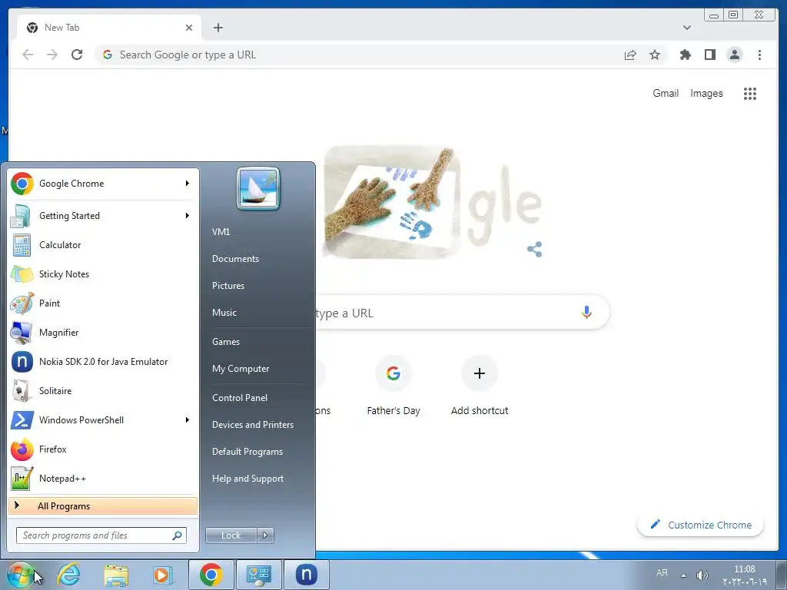This screenshot has width=787, height=590.
Task: Open the Games folder
Action: tap(226, 342)
